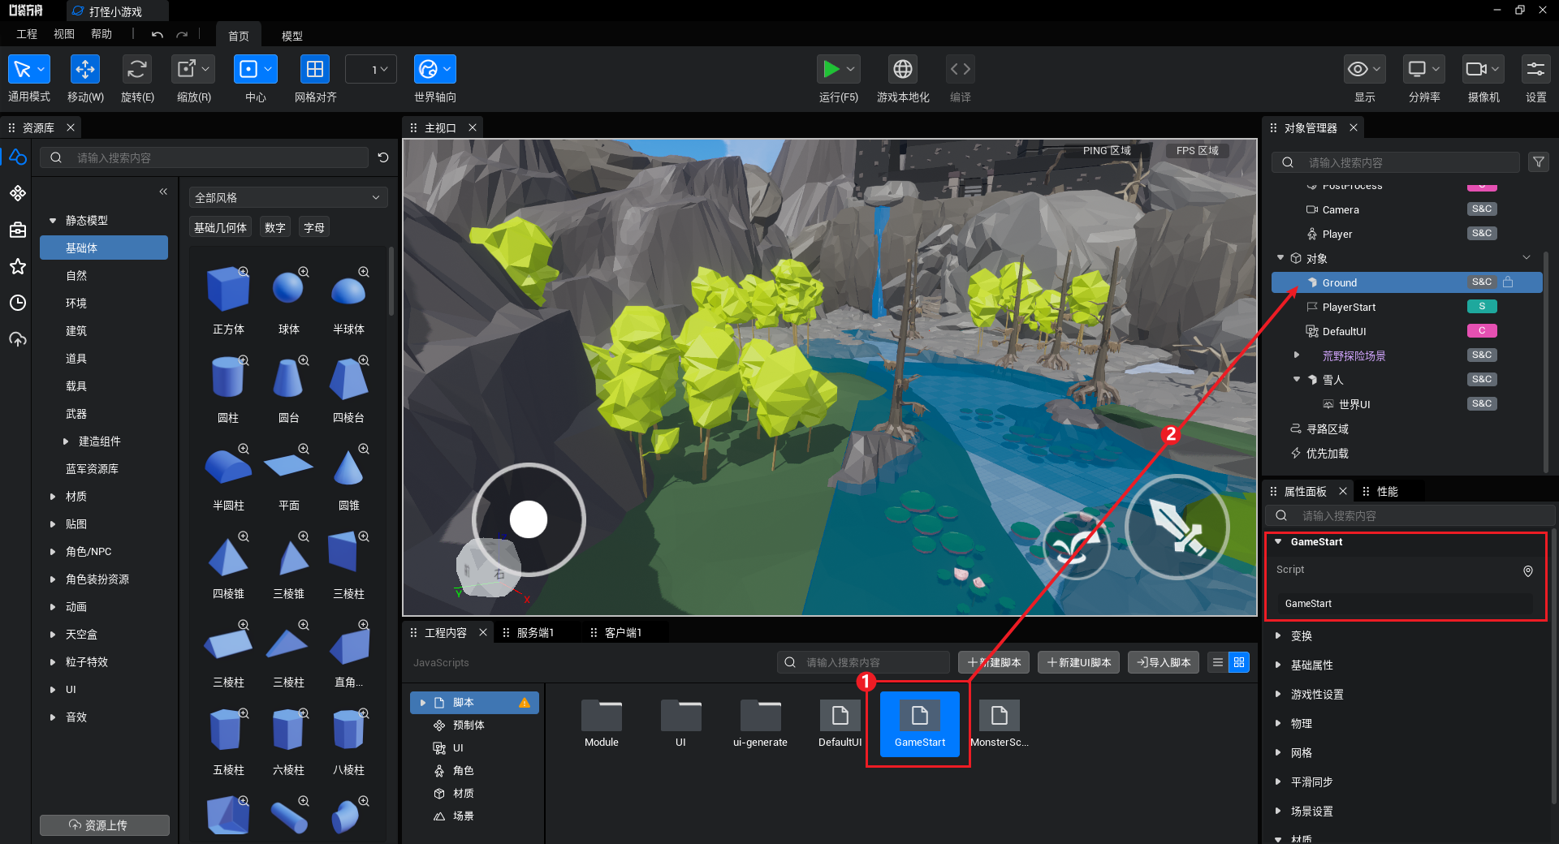Select the MonsterSc... script file
Screen dimensions: 1559x844
(1000, 724)
